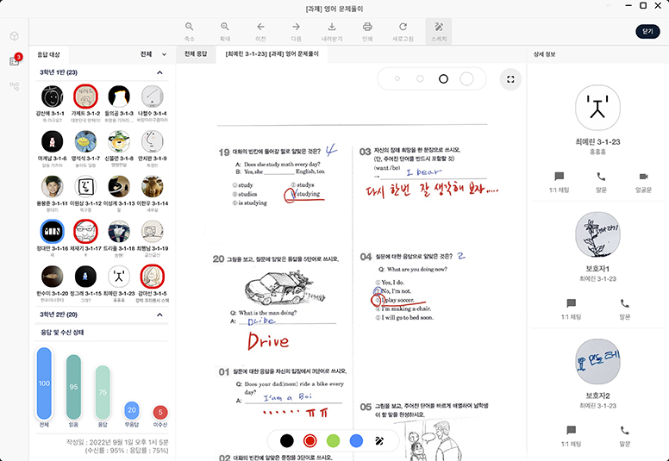Pick the green pen color swatch
Viewport: 669px width, 461px height.
(x=333, y=440)
